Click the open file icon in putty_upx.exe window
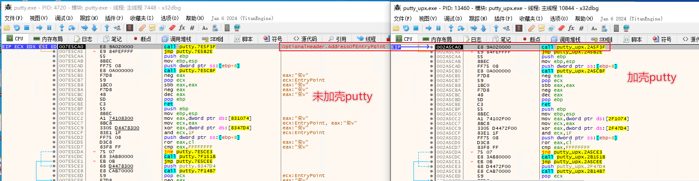699x181 pixels. tap(396, 28)
